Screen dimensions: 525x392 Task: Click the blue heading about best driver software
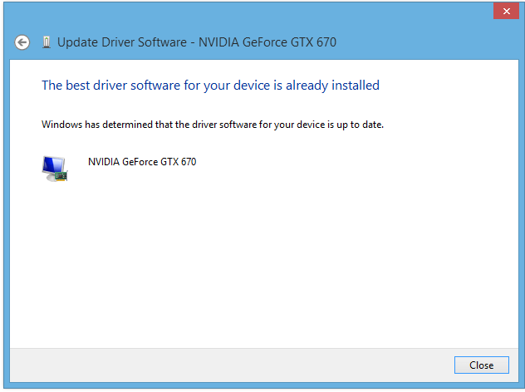pyautogui.click(x=210, y=86)
